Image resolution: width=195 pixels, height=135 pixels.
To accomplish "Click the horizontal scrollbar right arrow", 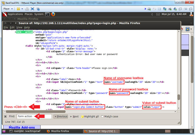I will coord(175,112).
